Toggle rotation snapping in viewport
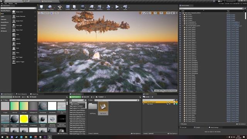Viewport: 247px width, 139px height. coord(159,13)
